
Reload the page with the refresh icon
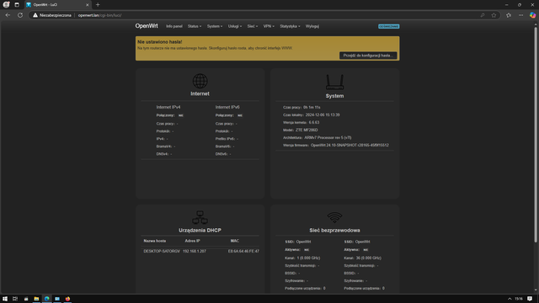click(x=20, y=15)
